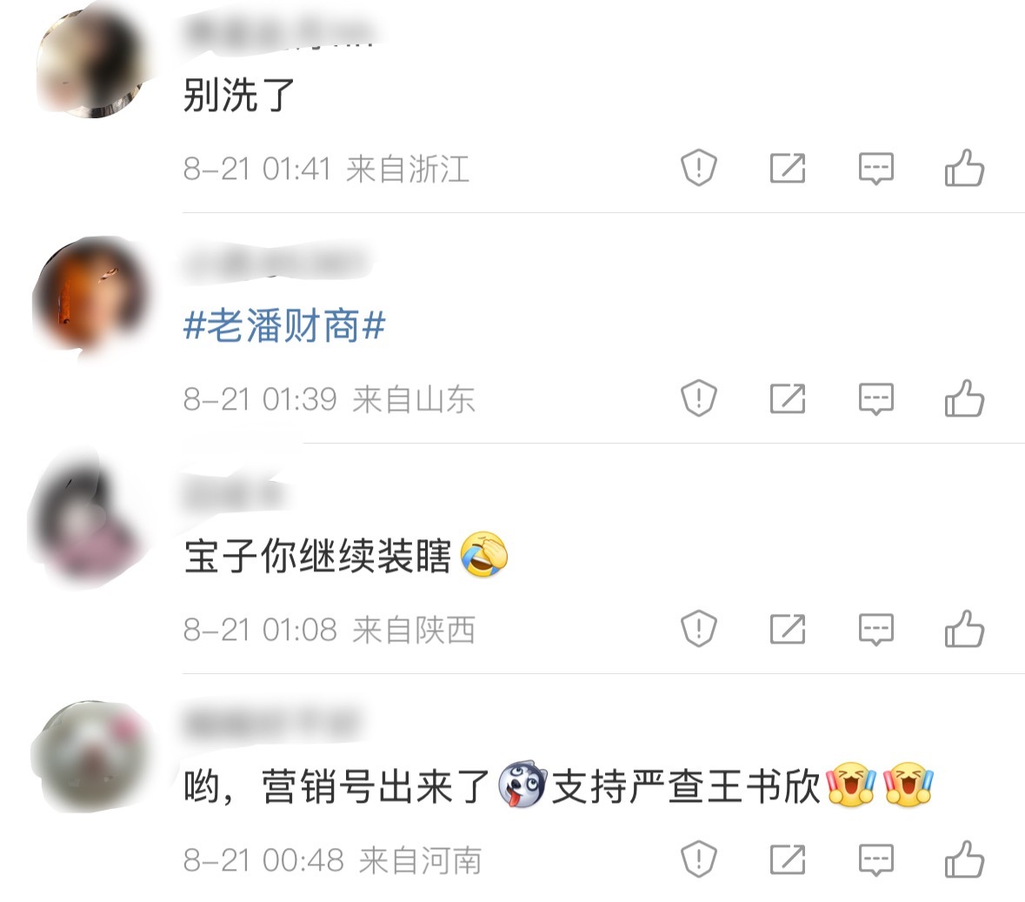Reply to the comment posted at 01:41
The image size is (1025, 902).
[876, 169]
